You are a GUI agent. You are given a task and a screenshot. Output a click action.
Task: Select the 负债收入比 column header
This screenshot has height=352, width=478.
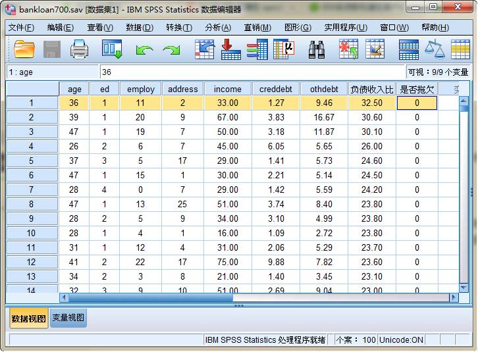pos(372,89)
